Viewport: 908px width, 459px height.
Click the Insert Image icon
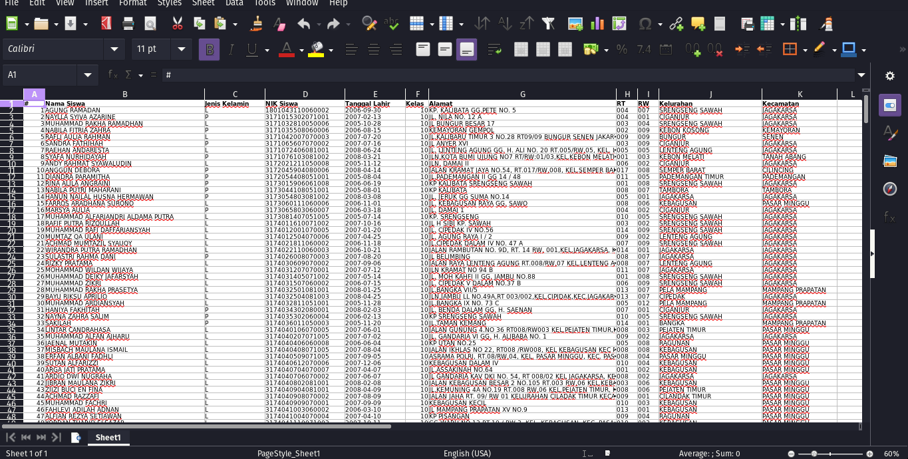coord(575,24)
